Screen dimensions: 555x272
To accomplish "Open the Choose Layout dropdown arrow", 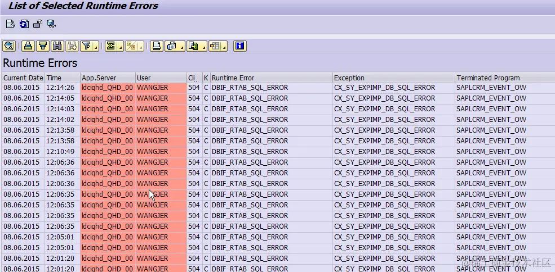I will (x=224, y=47).
